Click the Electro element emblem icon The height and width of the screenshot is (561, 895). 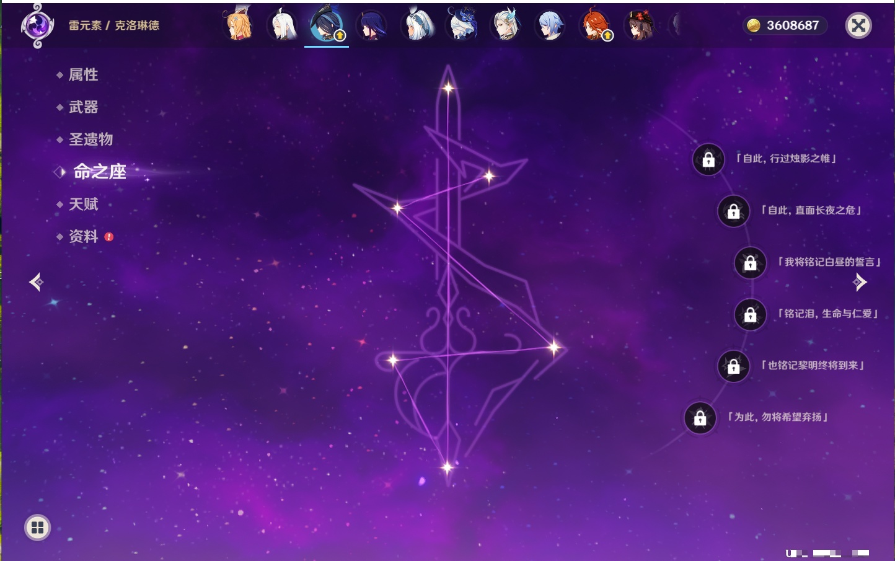pos(37,25)
